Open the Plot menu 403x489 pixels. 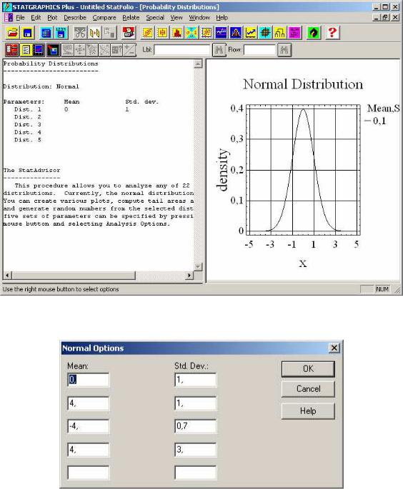pyautogui.click(x=52, y=18)
